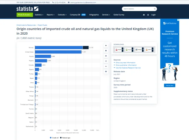189x140 pixels.
Task: Click Show sources information link
Action: [x=125, y=63]
